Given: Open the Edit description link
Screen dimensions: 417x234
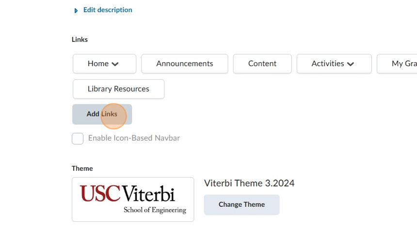Looking at the screenshot, I should [x=108, y=10].
